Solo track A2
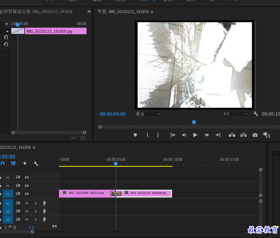 coord(36,212)
